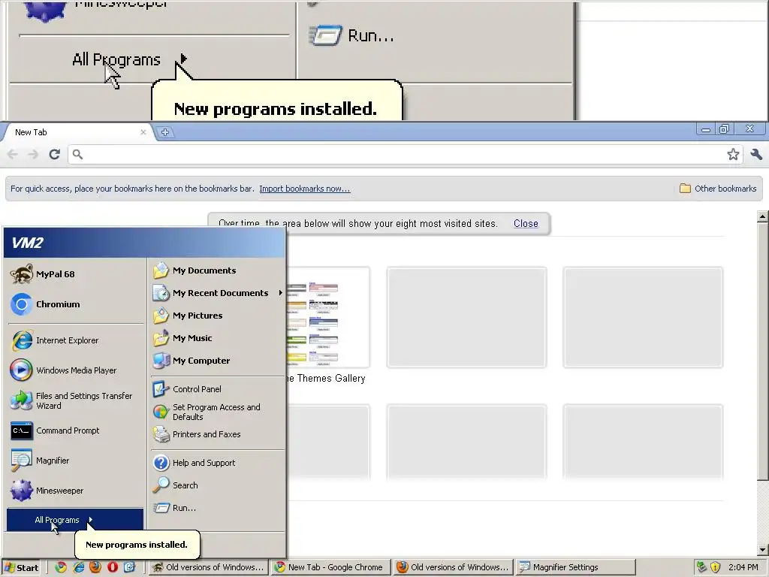This screenshot has height=577, width=769.
Task: Click the Themes Gallery caption link
Action: 326,379
